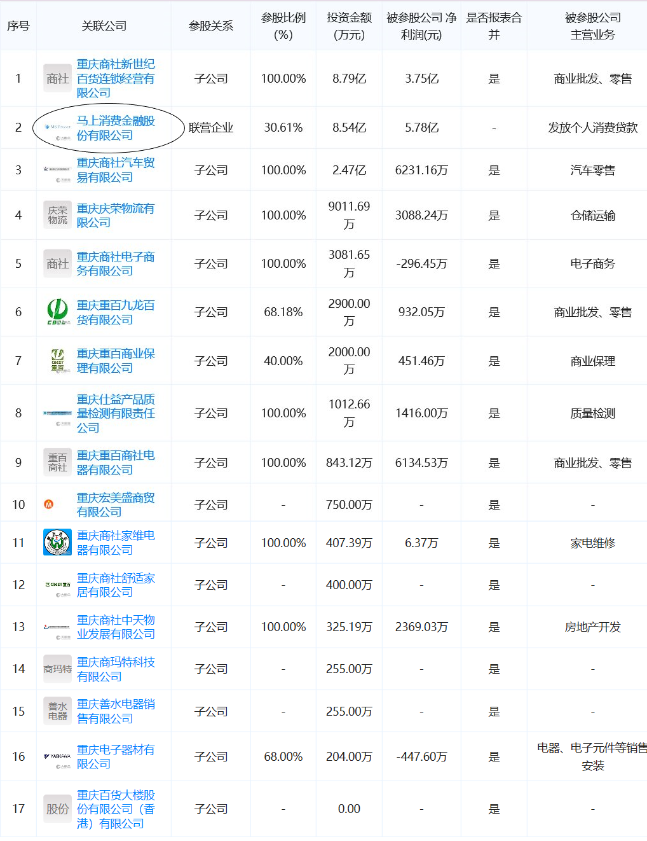647x841 pixels.
Task: Open 重庆商社汽车贸易有限公司 link
Action: [116, 170]
